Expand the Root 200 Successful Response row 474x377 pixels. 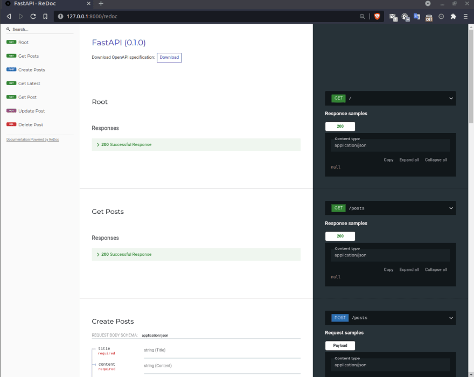tap(196, 144)
